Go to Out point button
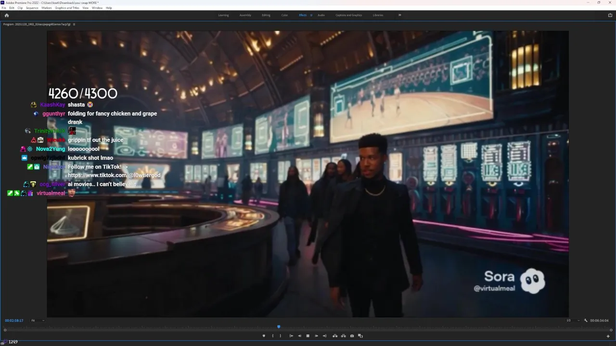 324,336
